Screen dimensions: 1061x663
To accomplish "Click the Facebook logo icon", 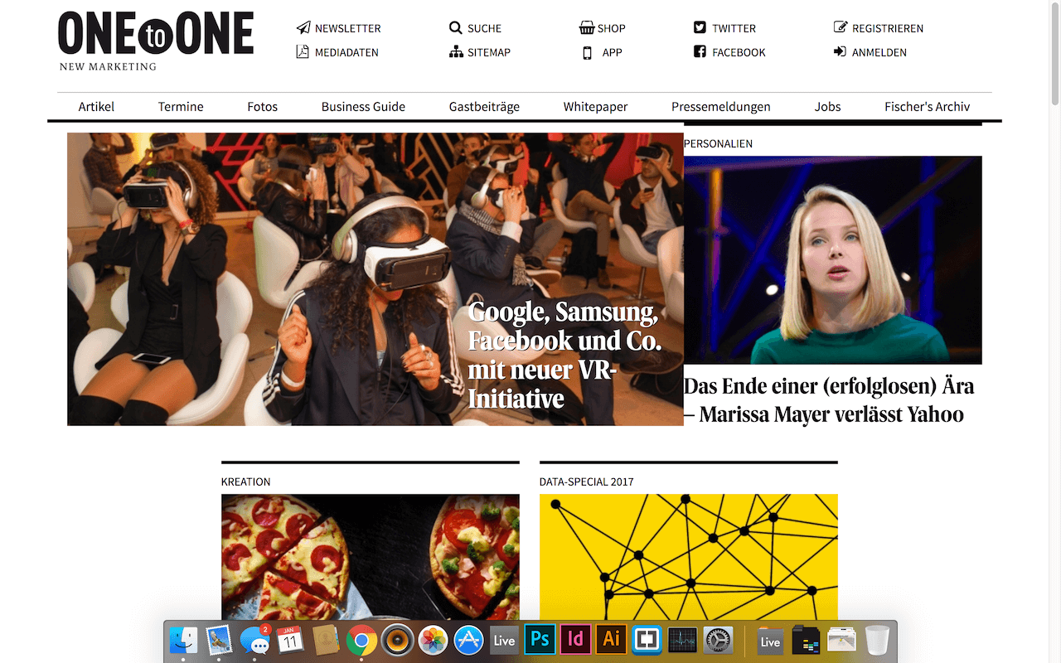I will tap(700, 51).
